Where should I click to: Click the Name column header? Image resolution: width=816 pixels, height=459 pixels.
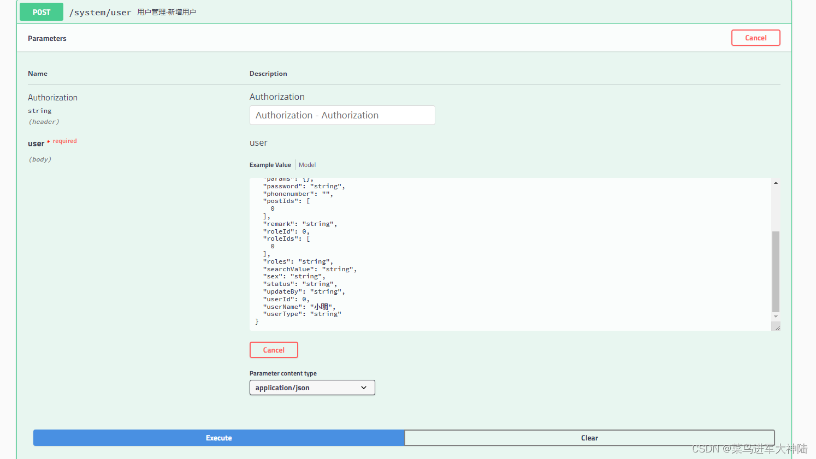[38, 74]
